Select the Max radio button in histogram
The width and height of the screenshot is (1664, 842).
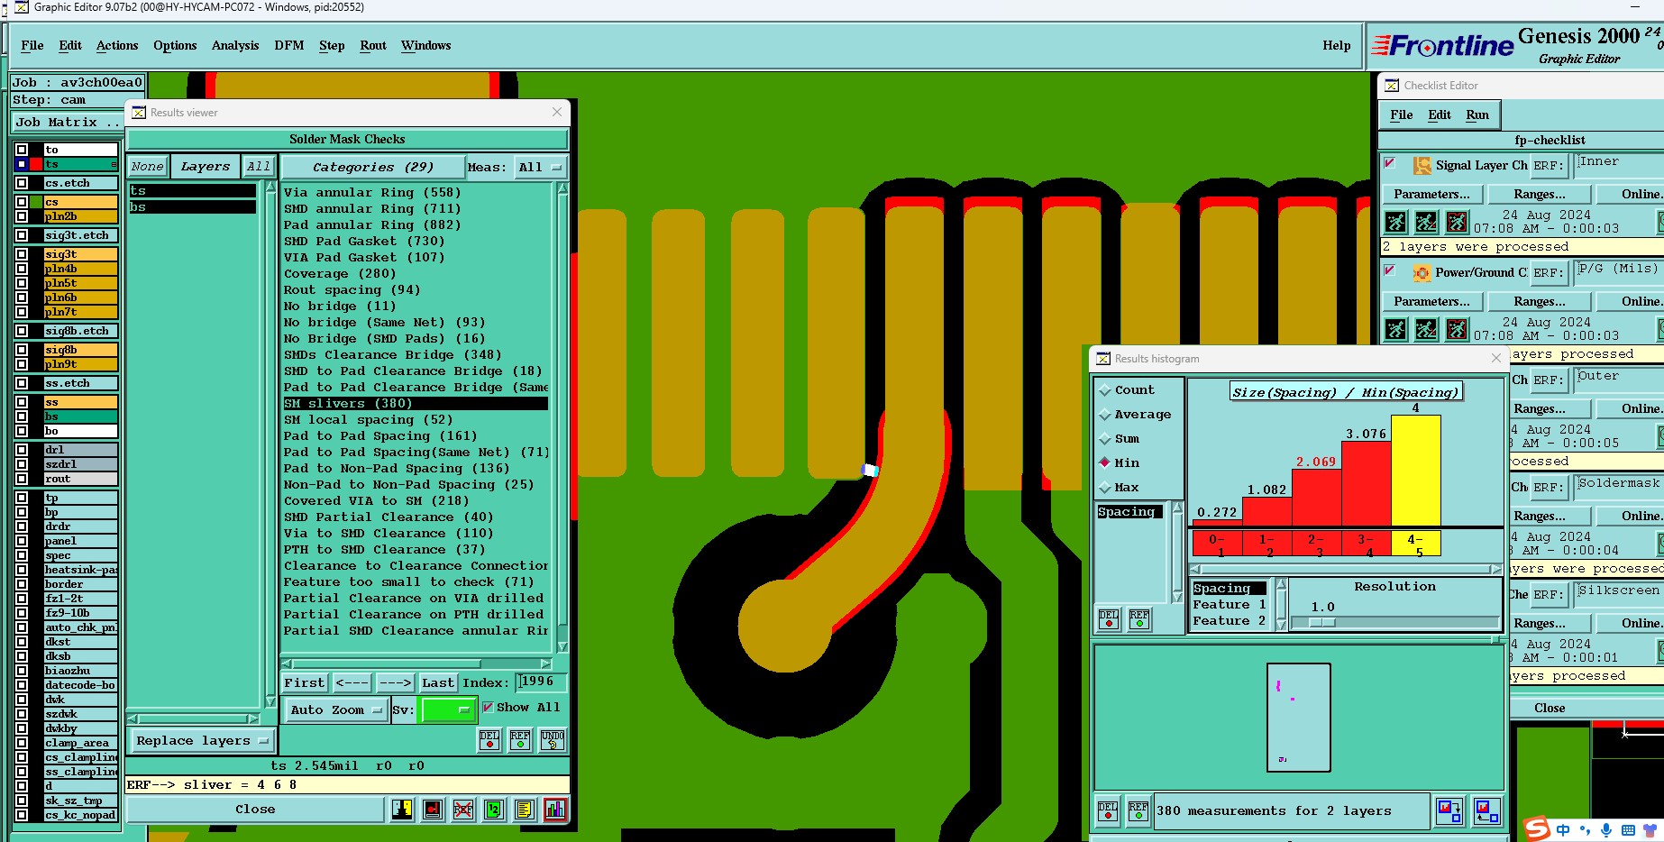pyautogui.click(x=1105, y=488)
